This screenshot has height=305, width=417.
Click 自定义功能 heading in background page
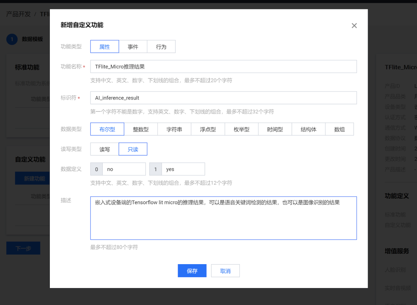click(x=31, y=159)
